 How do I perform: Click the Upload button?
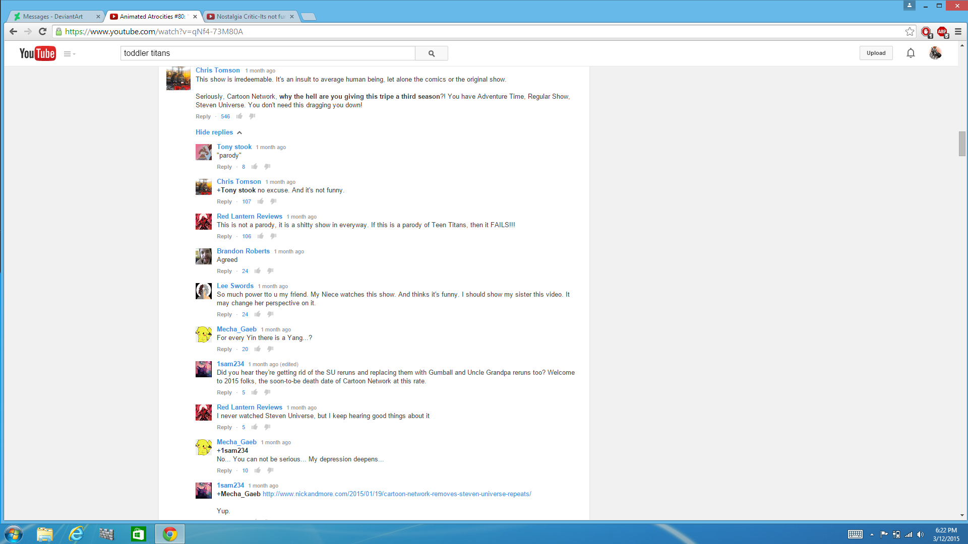[876, 53]
